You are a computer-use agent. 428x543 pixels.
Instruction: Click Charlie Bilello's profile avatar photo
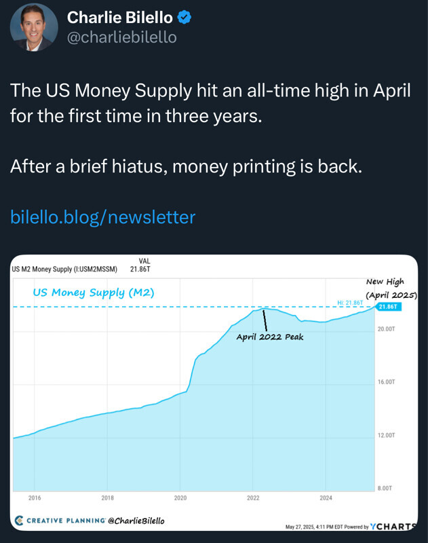[34, 27]
